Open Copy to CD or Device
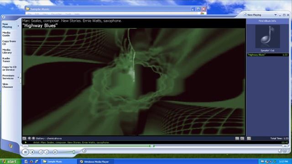This screenshot has height=164, width=292. pos(9,68)
